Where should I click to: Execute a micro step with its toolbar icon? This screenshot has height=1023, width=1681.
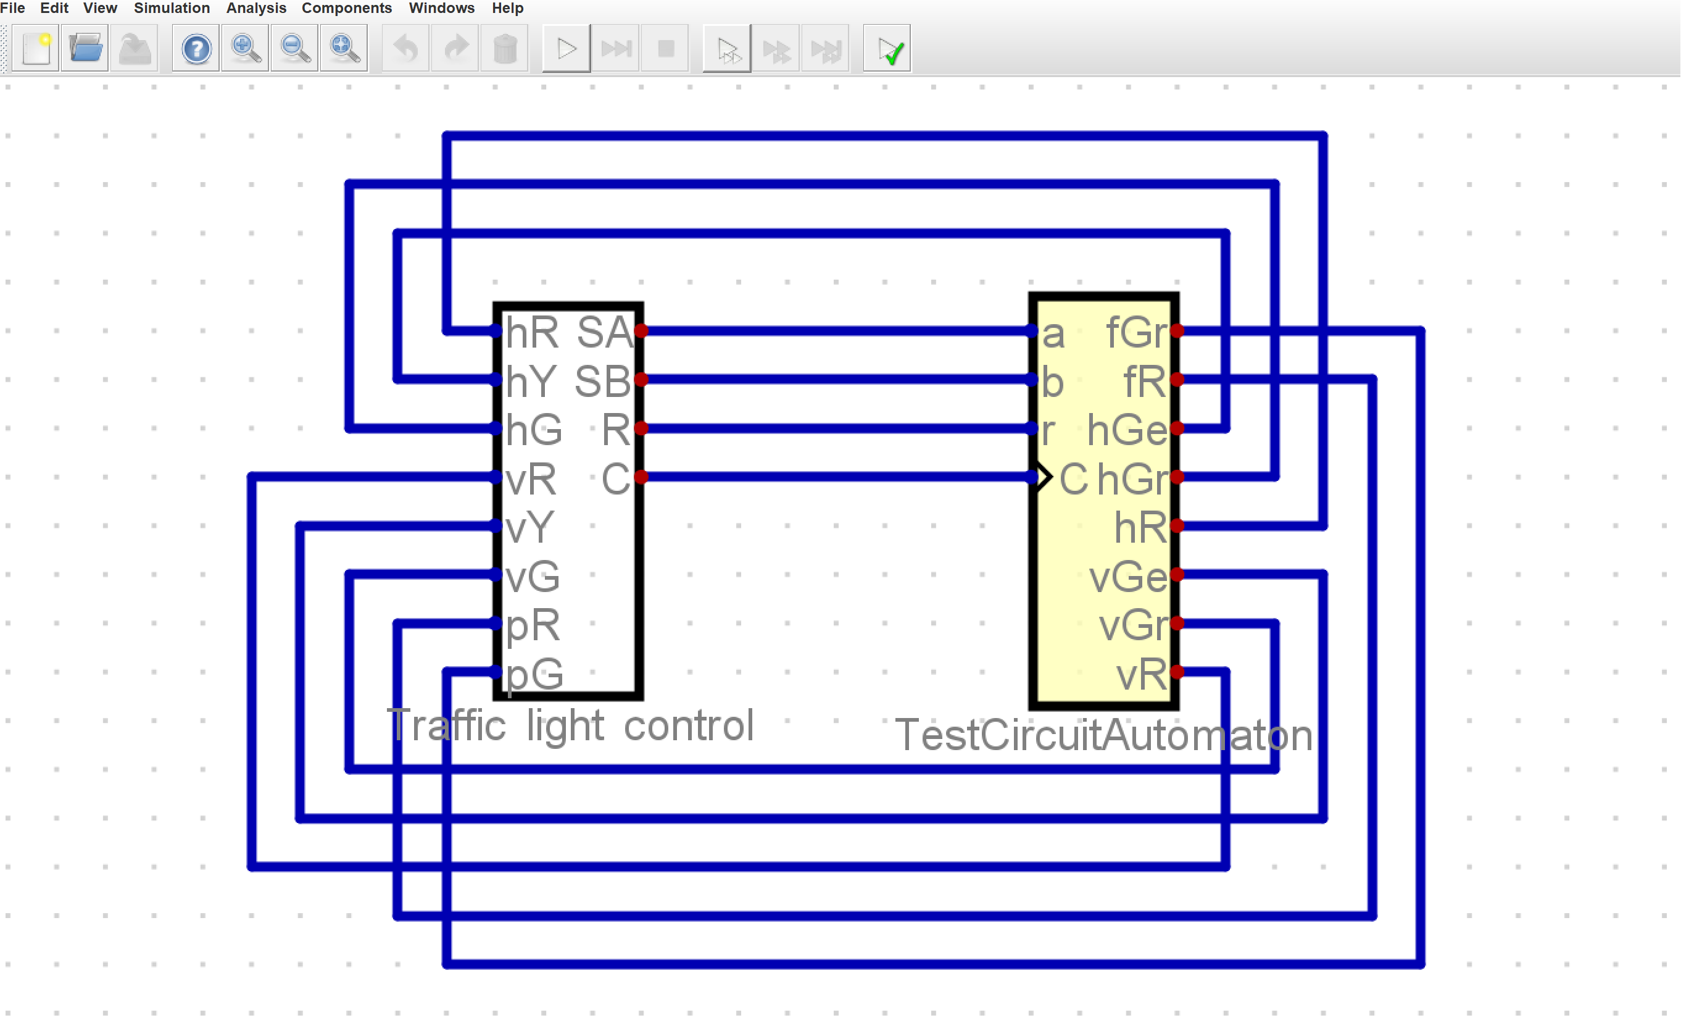776,48
